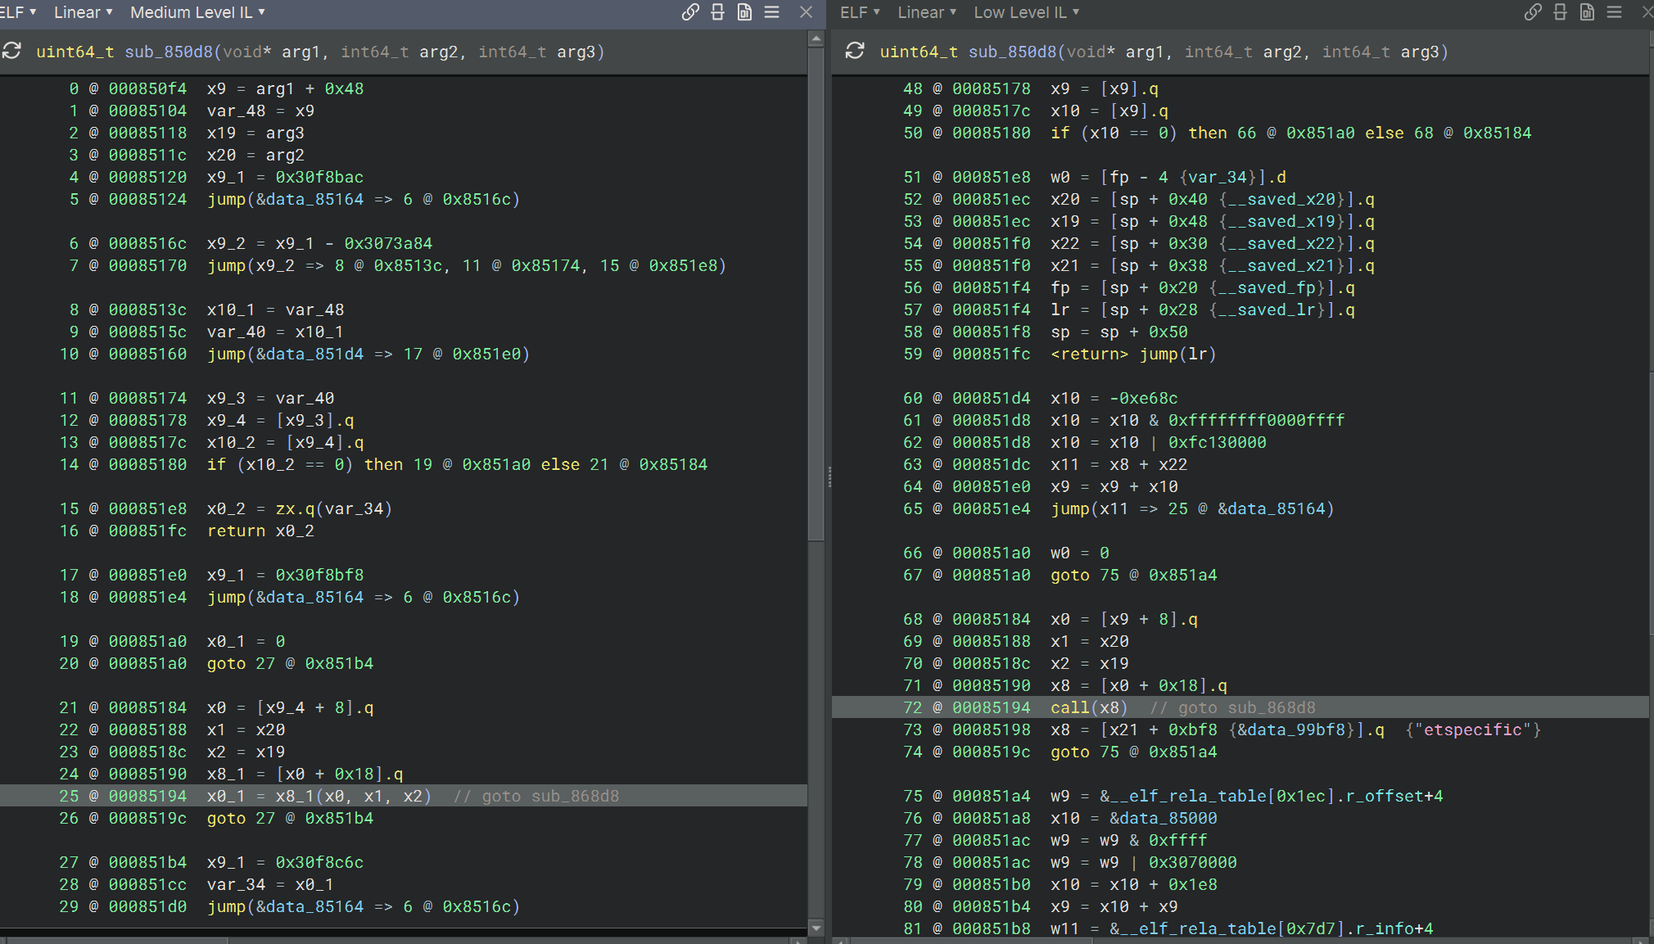Viewport: 1654px width, 944px height.
Task: Open the ELF menu in right pane
Action: pos(859,12)
